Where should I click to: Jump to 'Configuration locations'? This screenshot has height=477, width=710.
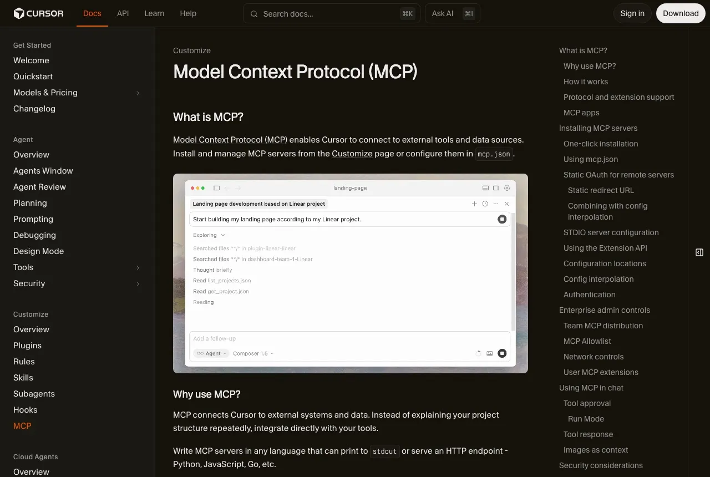point(605,263)
